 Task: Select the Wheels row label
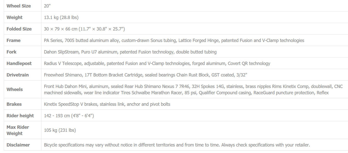pyautogui.click(x=15, y=90)
